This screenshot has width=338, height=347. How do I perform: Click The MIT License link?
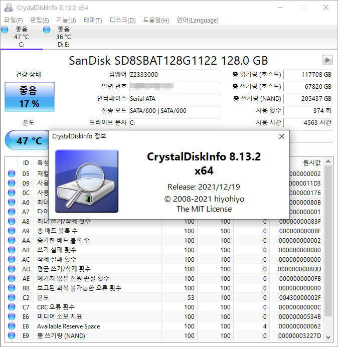pos(204,209)
